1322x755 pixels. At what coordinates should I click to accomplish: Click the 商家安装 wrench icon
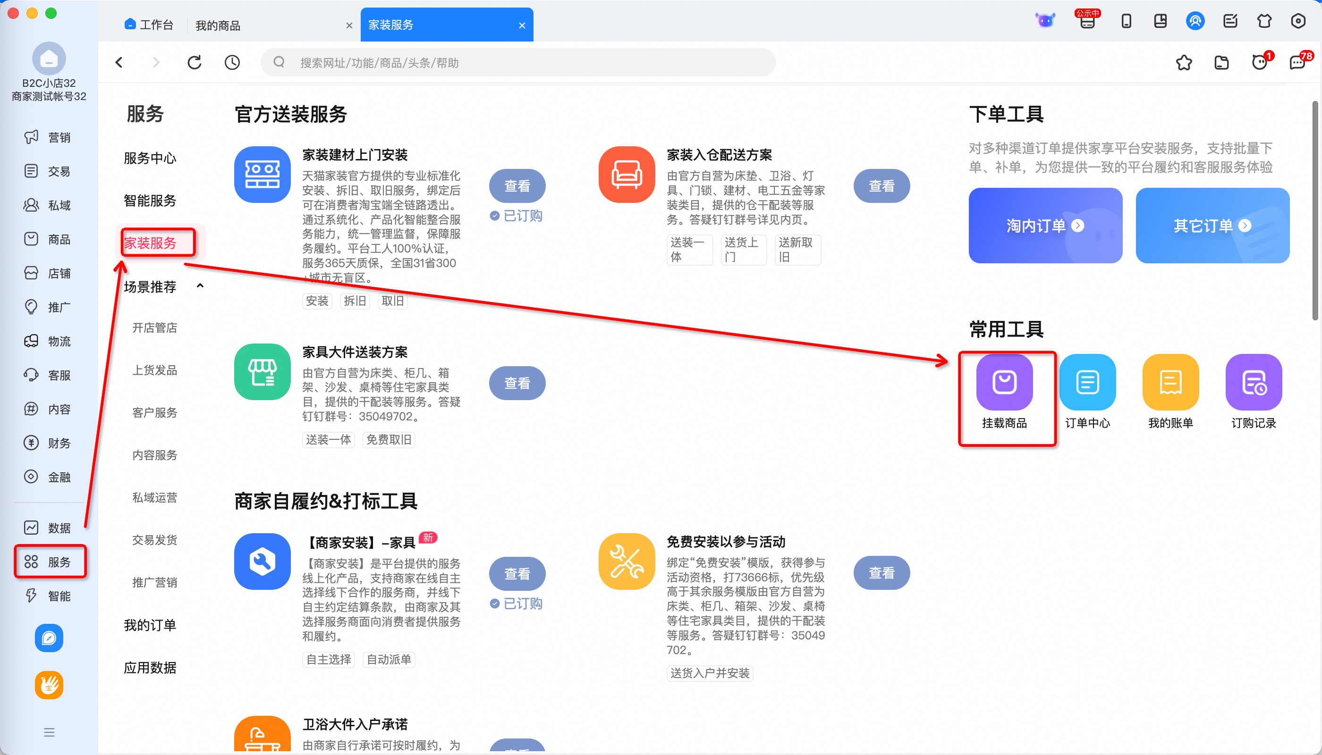[x=262, y=562]
